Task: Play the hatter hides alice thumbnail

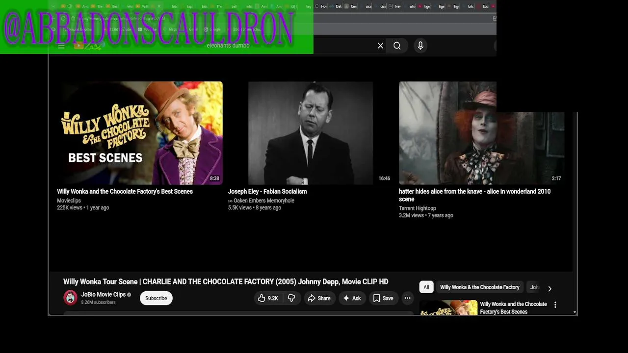Action: coord(481,133)
